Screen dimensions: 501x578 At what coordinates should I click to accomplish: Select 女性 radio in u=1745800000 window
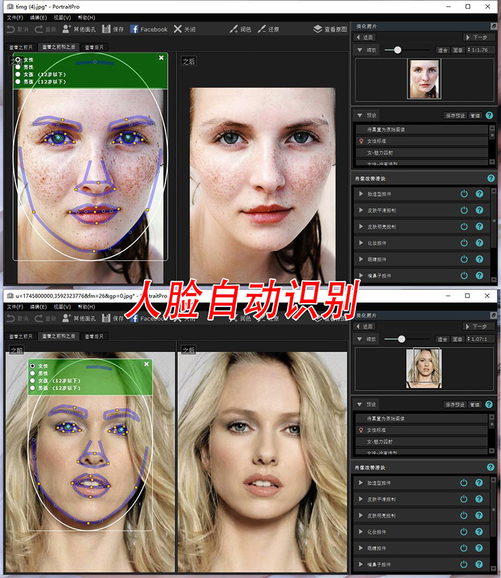[33, 366]
